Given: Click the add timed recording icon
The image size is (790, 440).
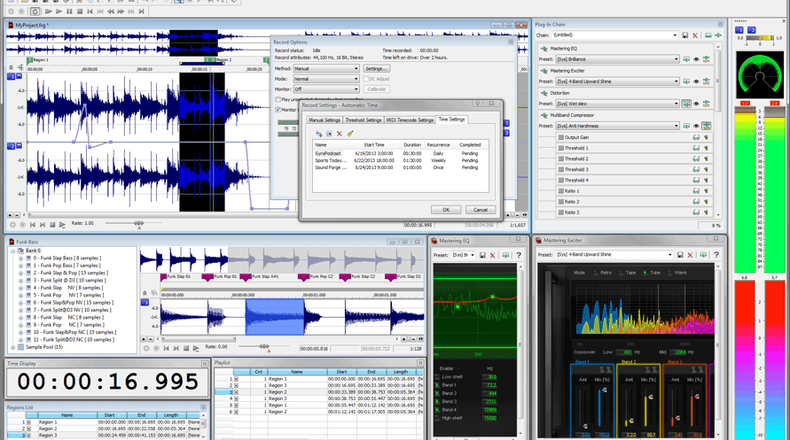Looking at the screenshot, I should (x=318, y=134).
